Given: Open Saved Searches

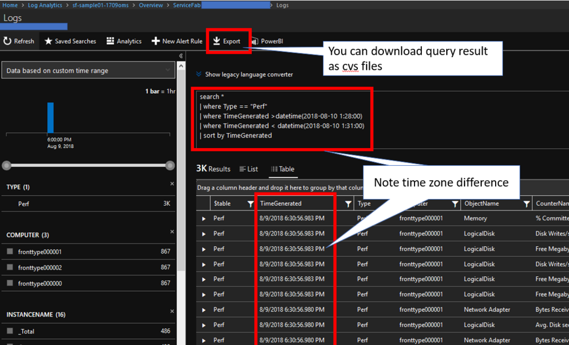Looking at the screenshot, I should coord(70,41).
